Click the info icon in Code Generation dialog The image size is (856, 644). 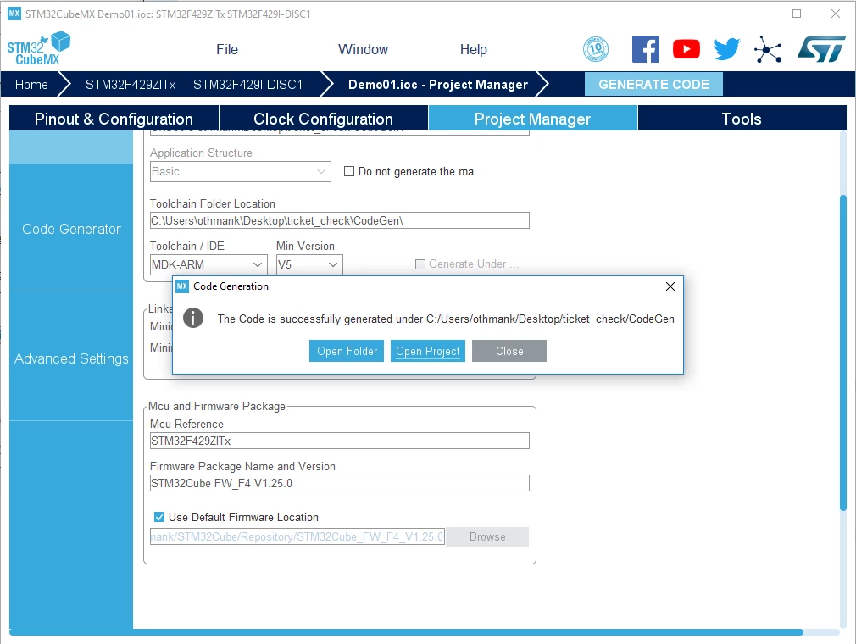(x=192, y=318)
